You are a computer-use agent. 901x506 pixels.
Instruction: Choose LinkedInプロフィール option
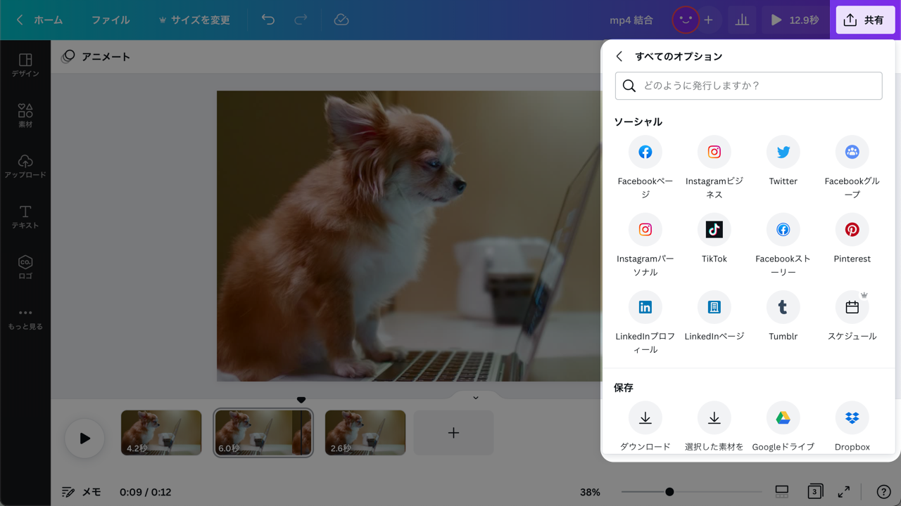tap(645, 307)
